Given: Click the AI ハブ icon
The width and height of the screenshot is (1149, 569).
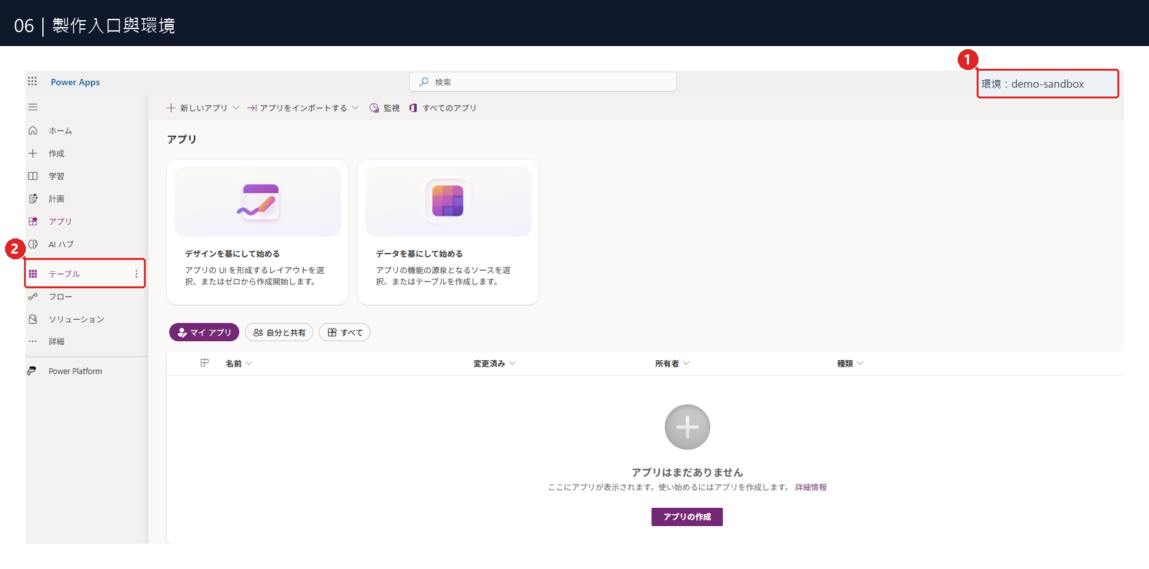Looking at the screenshot, I should click(x=33, y=244).
